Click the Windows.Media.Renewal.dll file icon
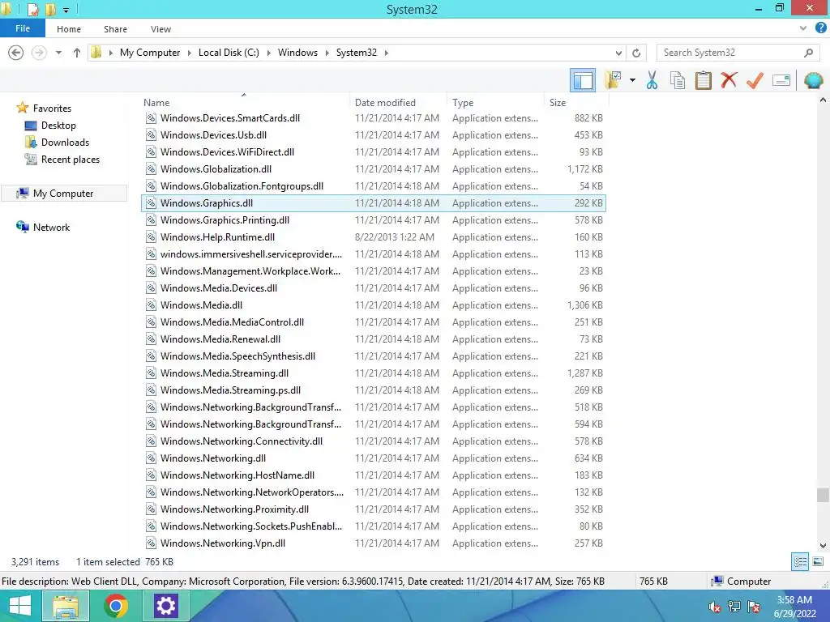Screen dimensions: 830x622 151,339
